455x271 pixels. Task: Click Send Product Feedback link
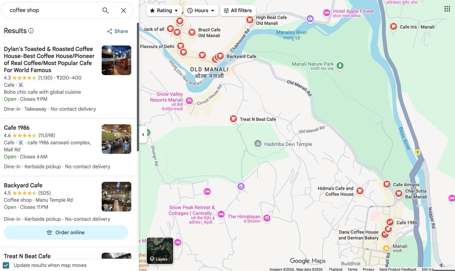point(398,269)
